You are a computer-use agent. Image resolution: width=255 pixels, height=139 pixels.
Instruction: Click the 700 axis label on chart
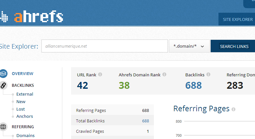point(179,135)
